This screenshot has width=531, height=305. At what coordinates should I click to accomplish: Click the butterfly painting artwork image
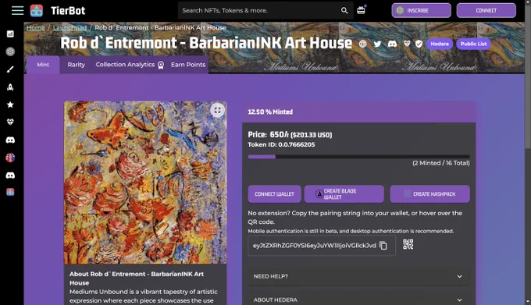(x=145, y=183)
